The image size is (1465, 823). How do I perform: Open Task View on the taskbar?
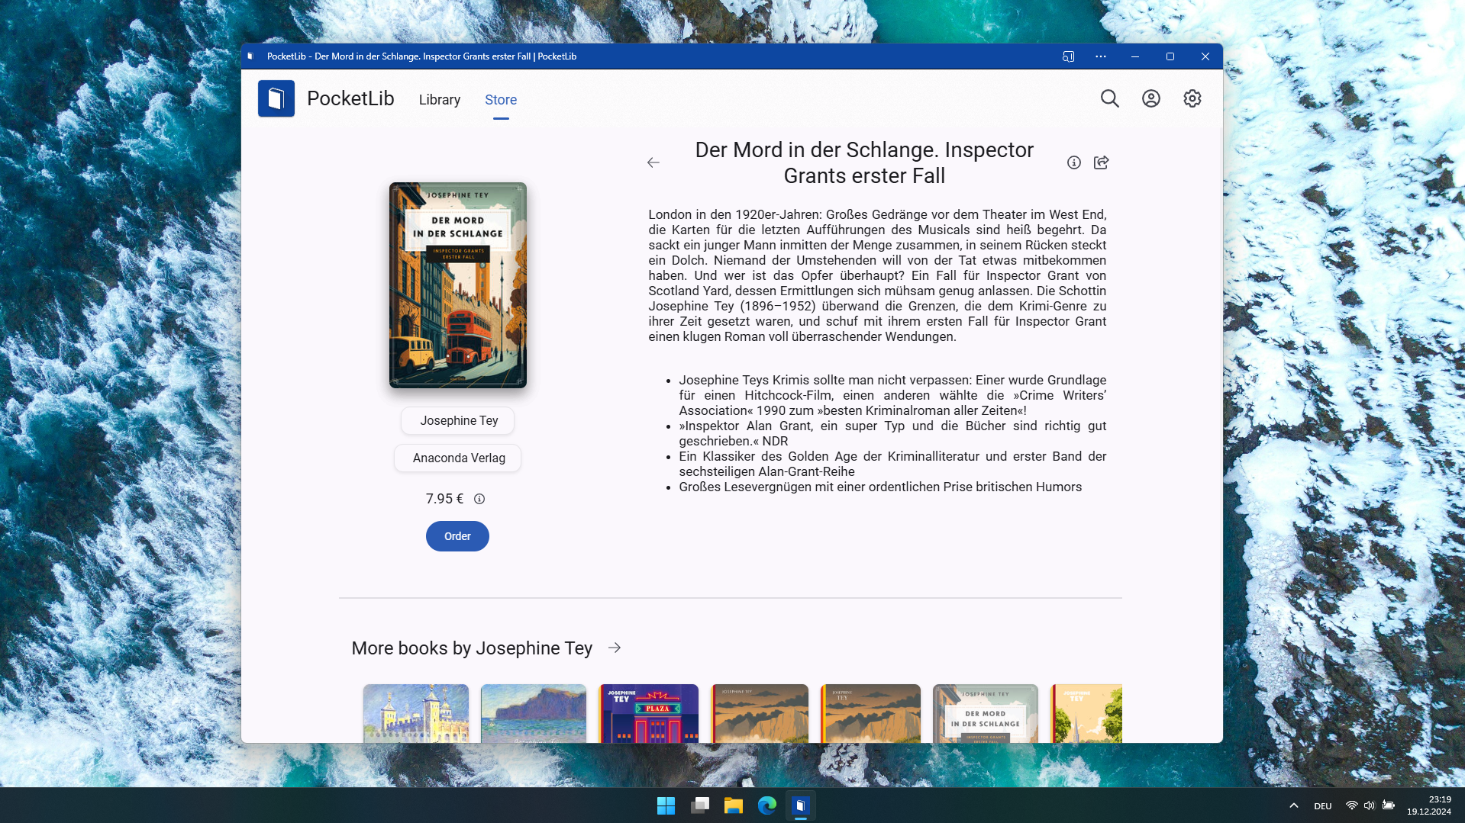tap(700, 805)
